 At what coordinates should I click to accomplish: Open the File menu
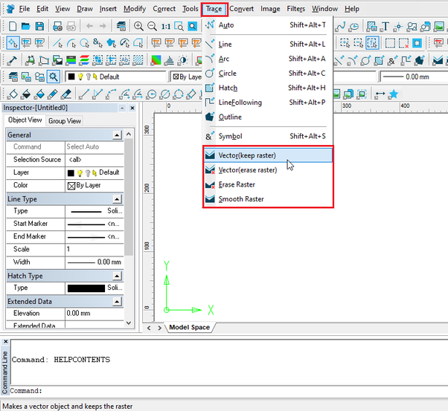[25, 9]
